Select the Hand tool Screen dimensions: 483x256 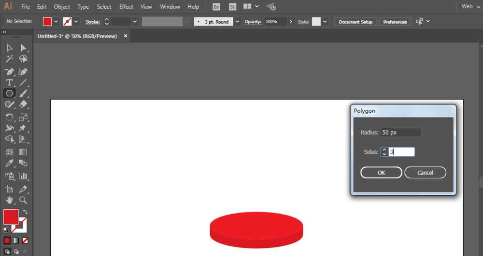[x=9, y=200]
